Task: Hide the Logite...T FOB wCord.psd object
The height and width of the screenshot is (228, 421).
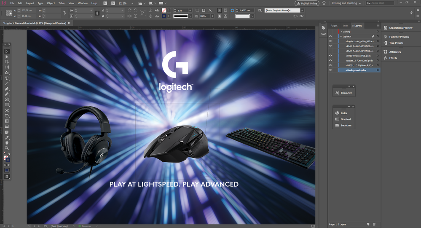Action: point(330,60)
